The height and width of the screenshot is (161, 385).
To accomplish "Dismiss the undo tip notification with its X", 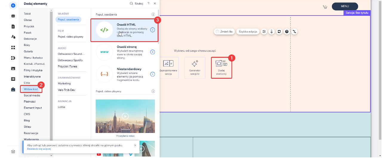I will point(135,145).
